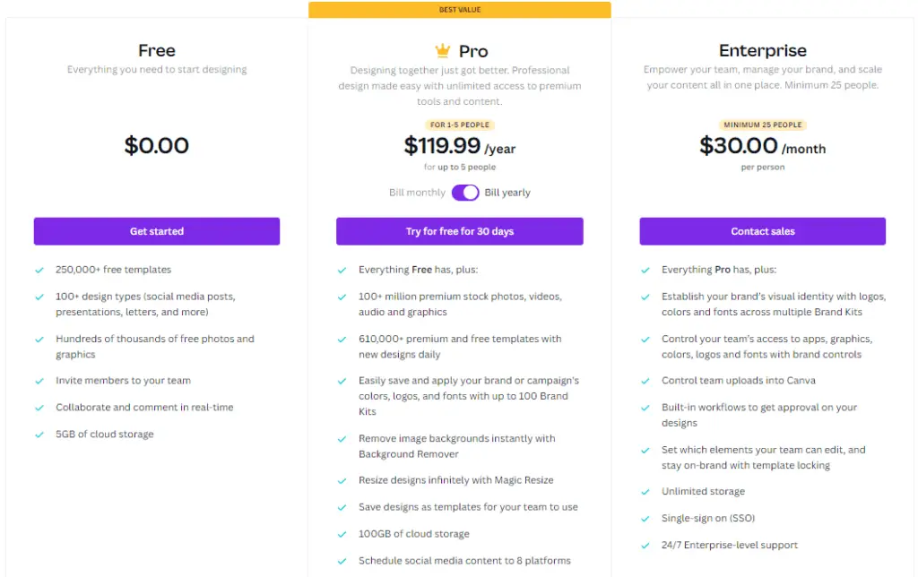Click the checkmark next to Resize designs with Magic Resize

click(x=342, y=481)
